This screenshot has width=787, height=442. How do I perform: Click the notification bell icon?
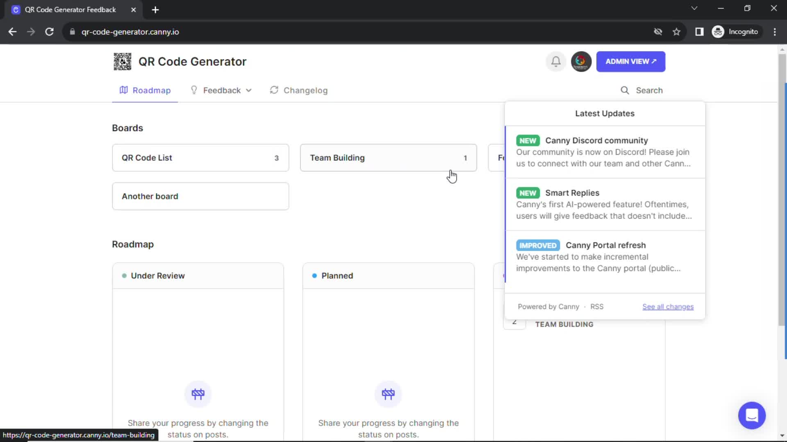point(556,61)
